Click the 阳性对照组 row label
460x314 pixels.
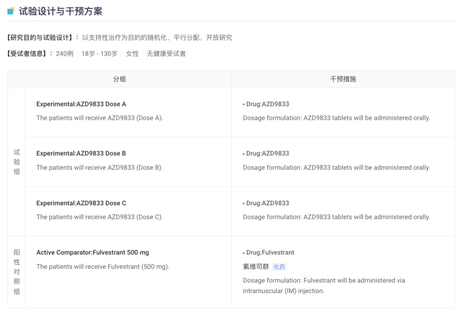[x=17, y=272]
